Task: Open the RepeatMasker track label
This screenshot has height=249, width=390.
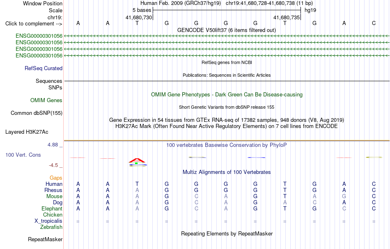Action: [45, 240]
